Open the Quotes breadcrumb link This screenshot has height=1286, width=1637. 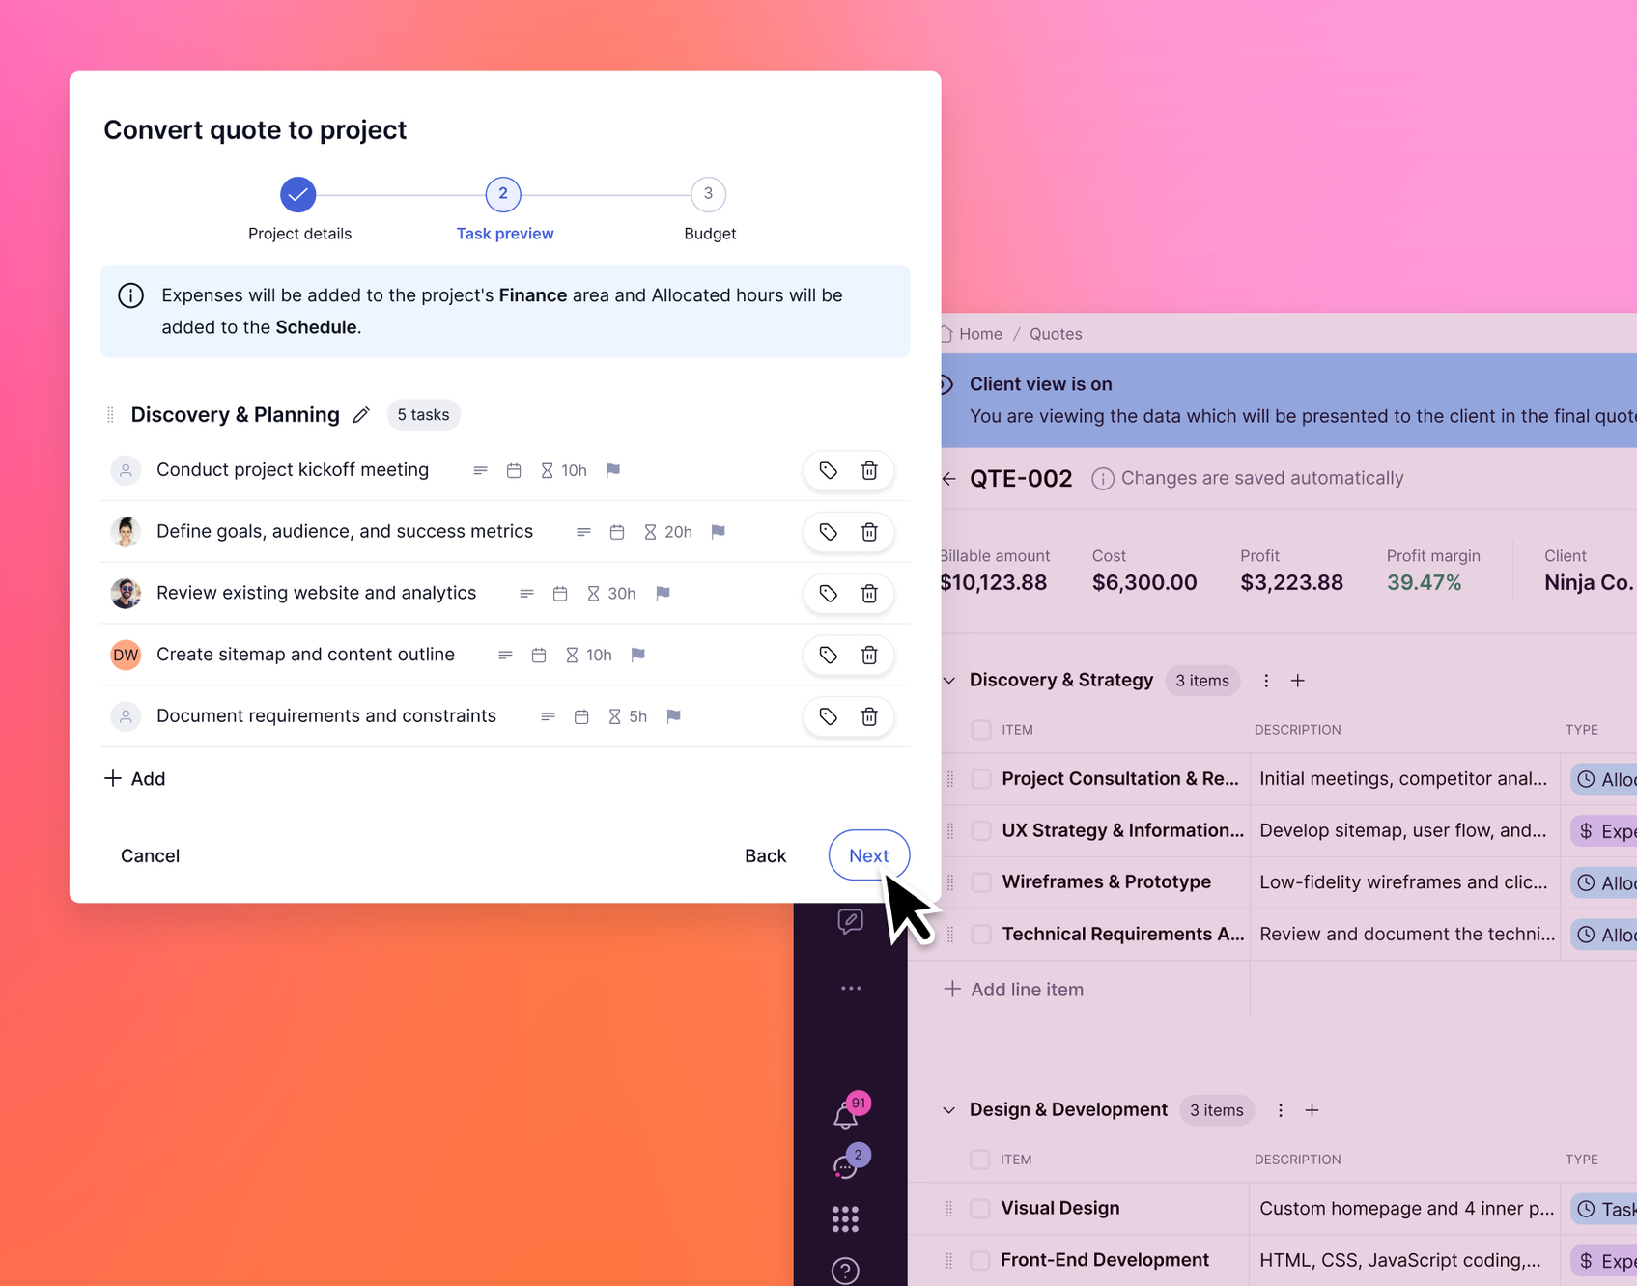[1056, 334]
